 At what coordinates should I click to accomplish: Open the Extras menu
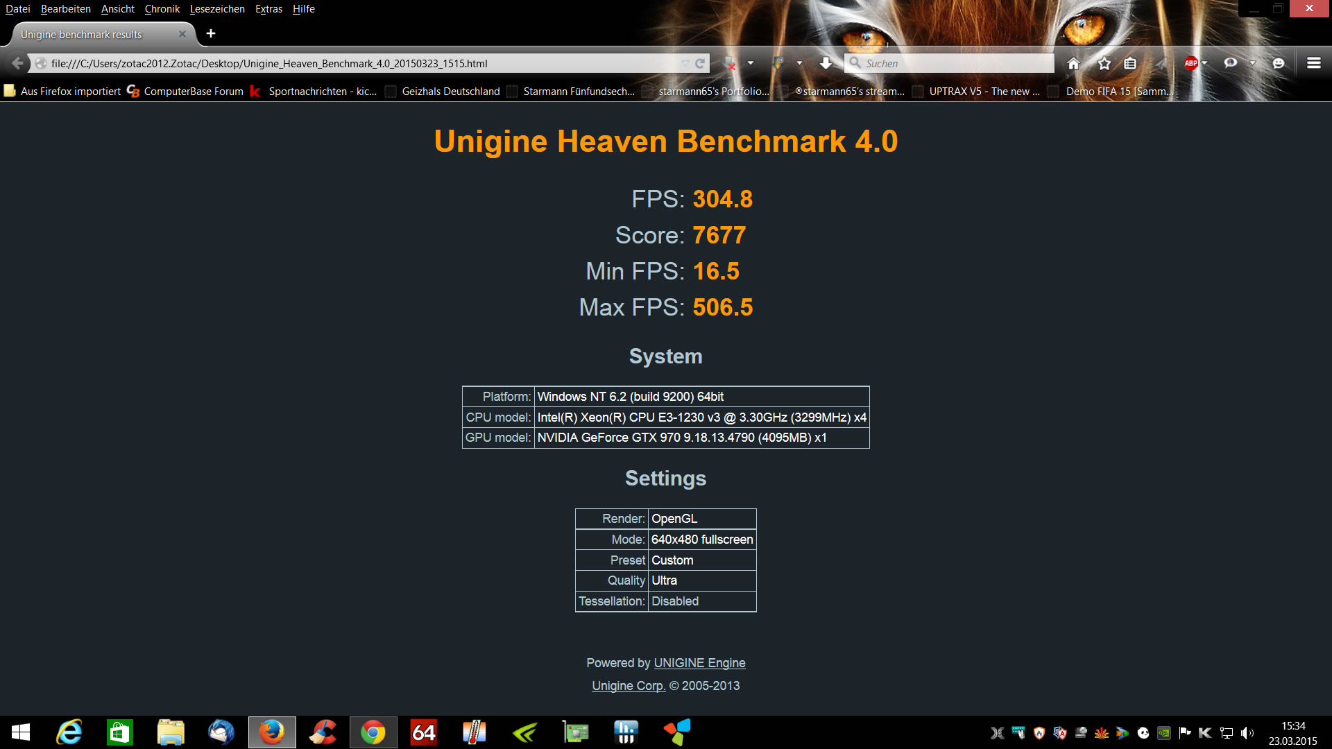[x=268, y=9]
